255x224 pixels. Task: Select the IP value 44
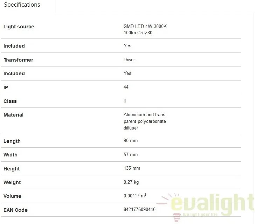(126, 87)
